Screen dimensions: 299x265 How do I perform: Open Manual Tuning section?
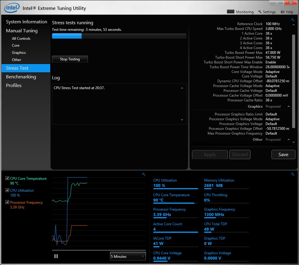click(x=22, y=31)
